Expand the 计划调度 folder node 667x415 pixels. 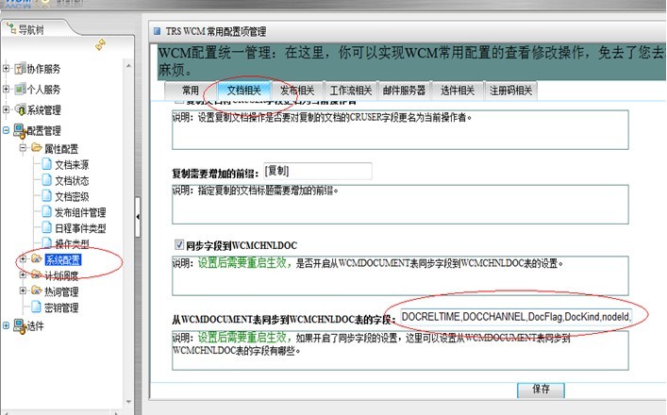click(x=23, y=275)
